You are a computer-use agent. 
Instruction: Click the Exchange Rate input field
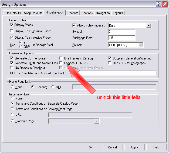coord(121,38)
